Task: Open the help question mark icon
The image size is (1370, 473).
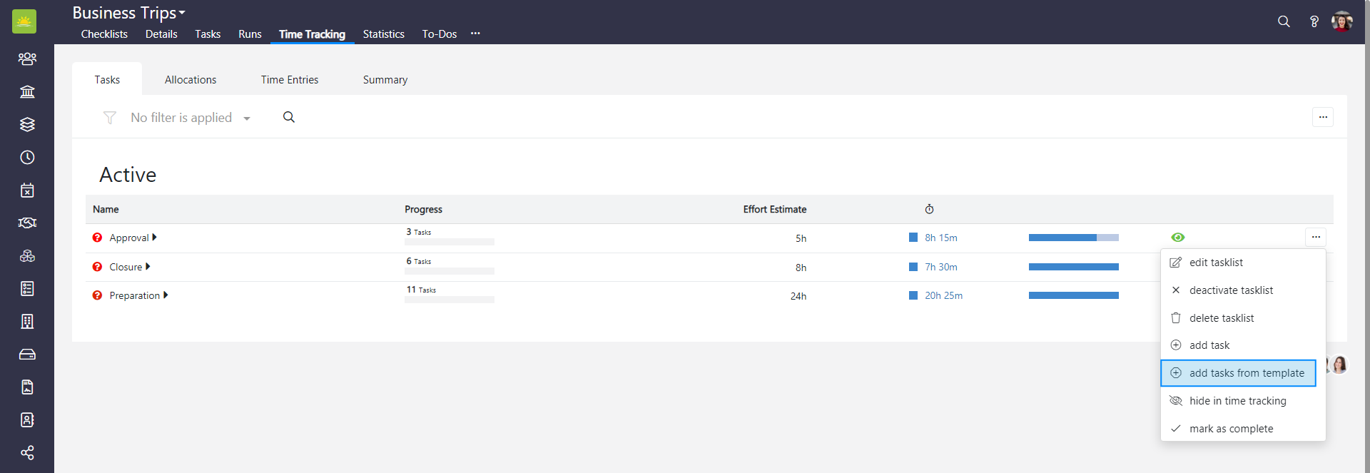Action: click(x=1314, y=21)
